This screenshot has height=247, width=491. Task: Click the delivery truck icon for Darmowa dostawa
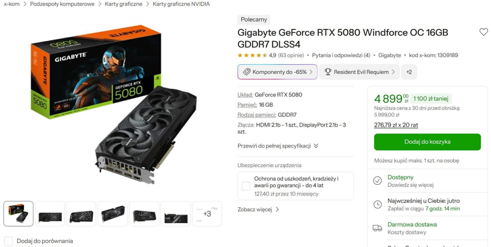[x=377, y=228]
